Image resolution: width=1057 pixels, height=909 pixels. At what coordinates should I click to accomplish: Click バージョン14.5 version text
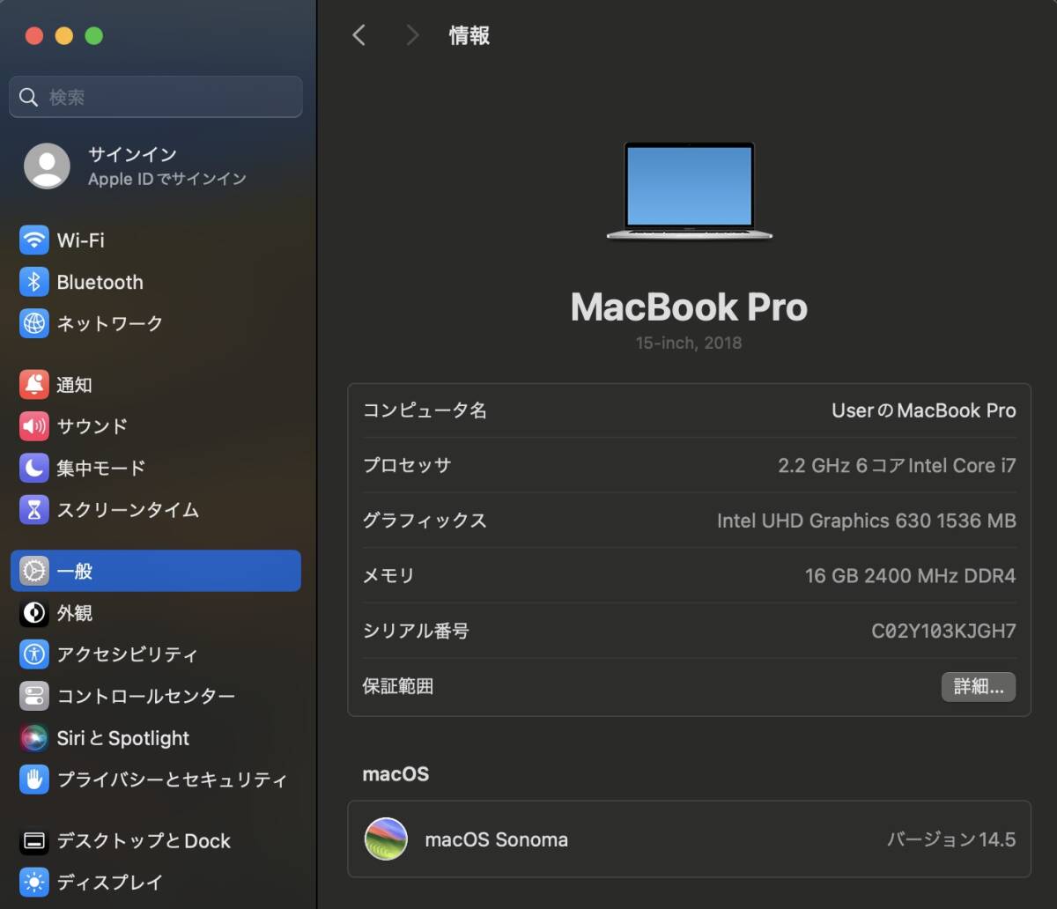point(951,839)
